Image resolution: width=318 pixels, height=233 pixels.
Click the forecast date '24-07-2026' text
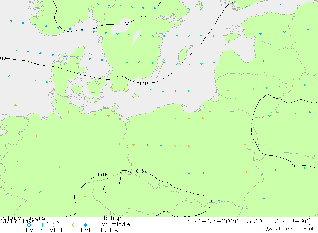pos(216,221)
